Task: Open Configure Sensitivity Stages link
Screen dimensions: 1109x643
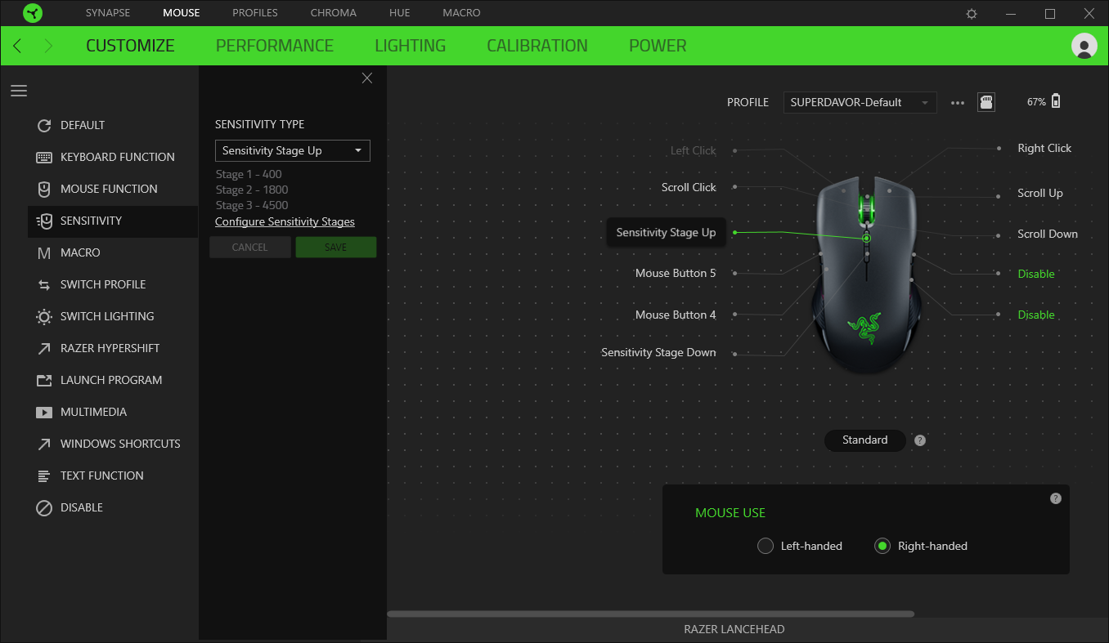Action: pos(285,221)
